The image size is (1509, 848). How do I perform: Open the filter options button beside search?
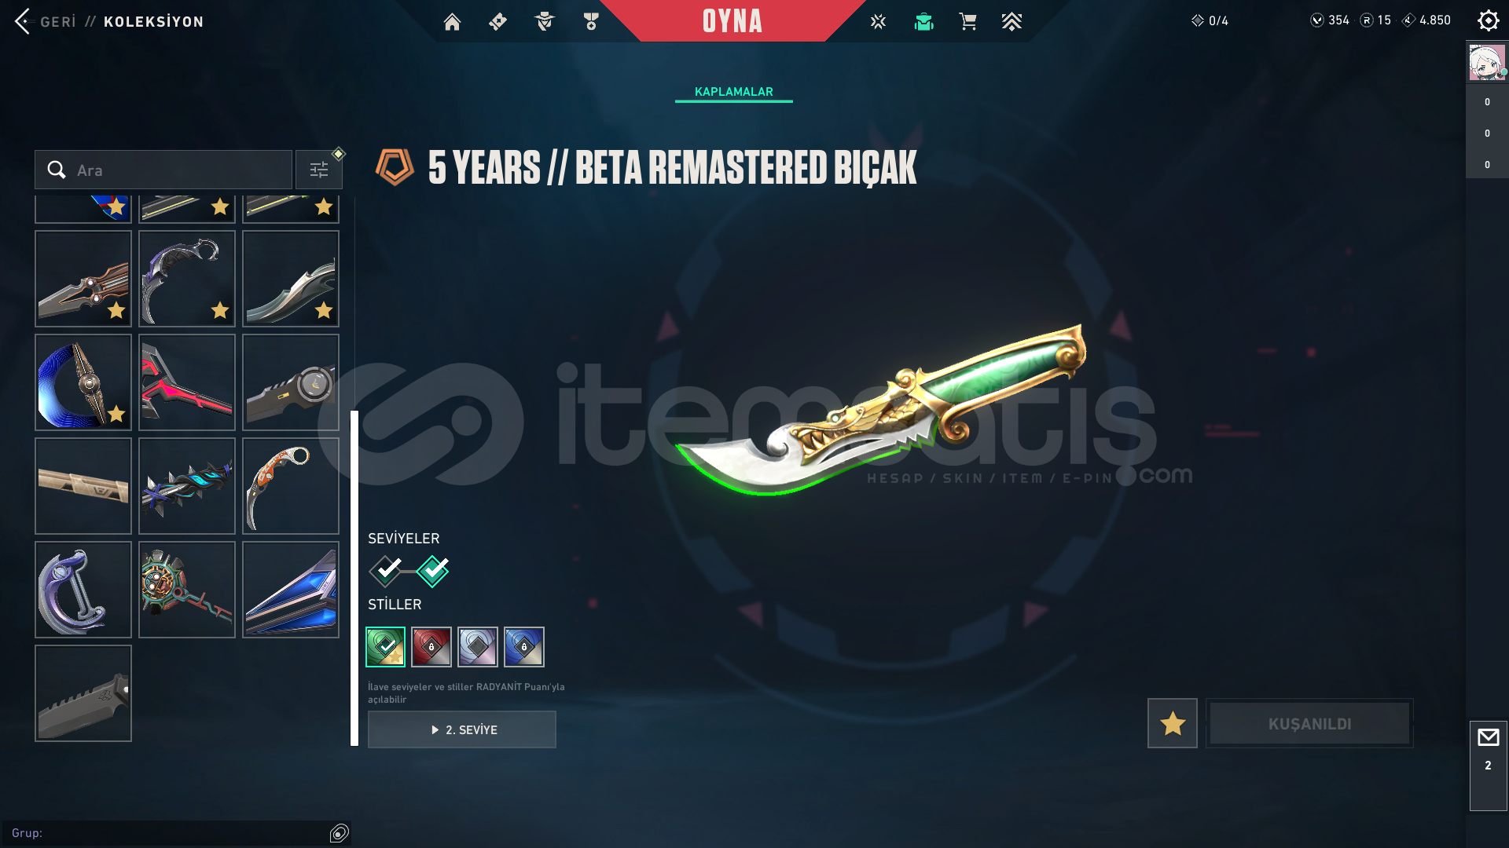point(318,170)
